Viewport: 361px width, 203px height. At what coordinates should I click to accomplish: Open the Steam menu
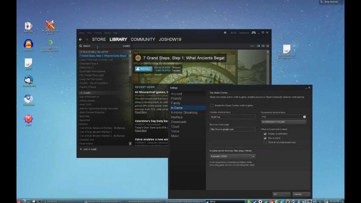point(82,33)
